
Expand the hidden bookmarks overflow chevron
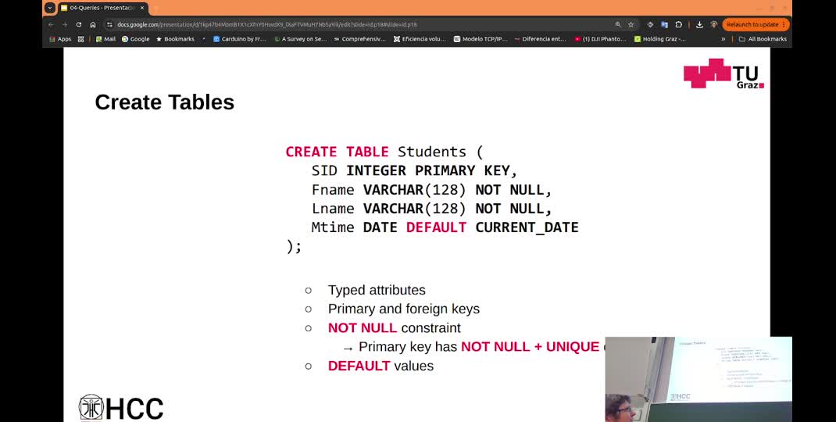point(723,39)
